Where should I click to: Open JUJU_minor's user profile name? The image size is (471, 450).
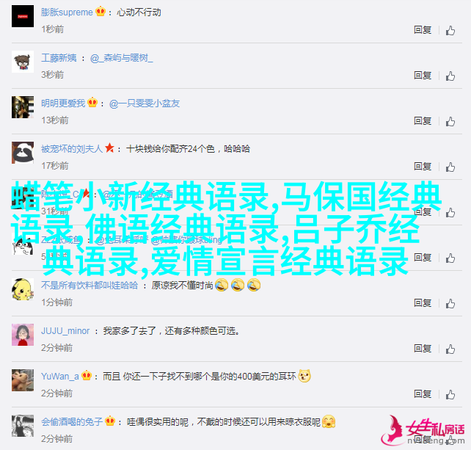point(65,330)
